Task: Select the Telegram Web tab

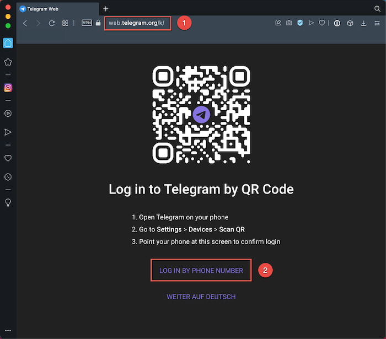Action: 55,9
